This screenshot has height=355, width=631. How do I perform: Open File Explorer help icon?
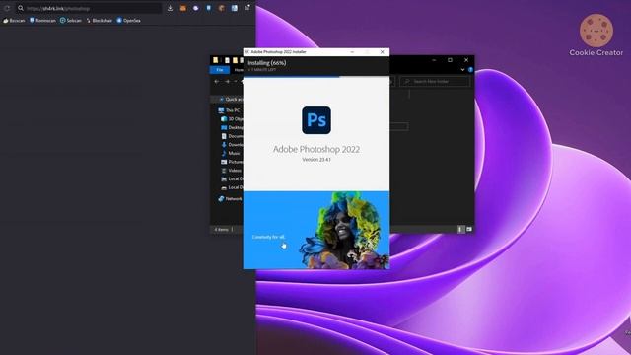(470, 70)
